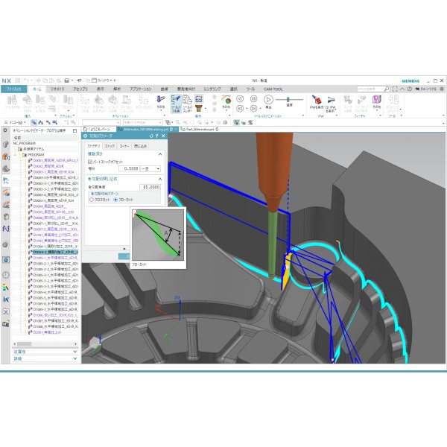This screenshot has height=447, width=447.
Task: Click the first navigator view icon in selection bar
Action: pyautogui.click(x=34, y=123)
